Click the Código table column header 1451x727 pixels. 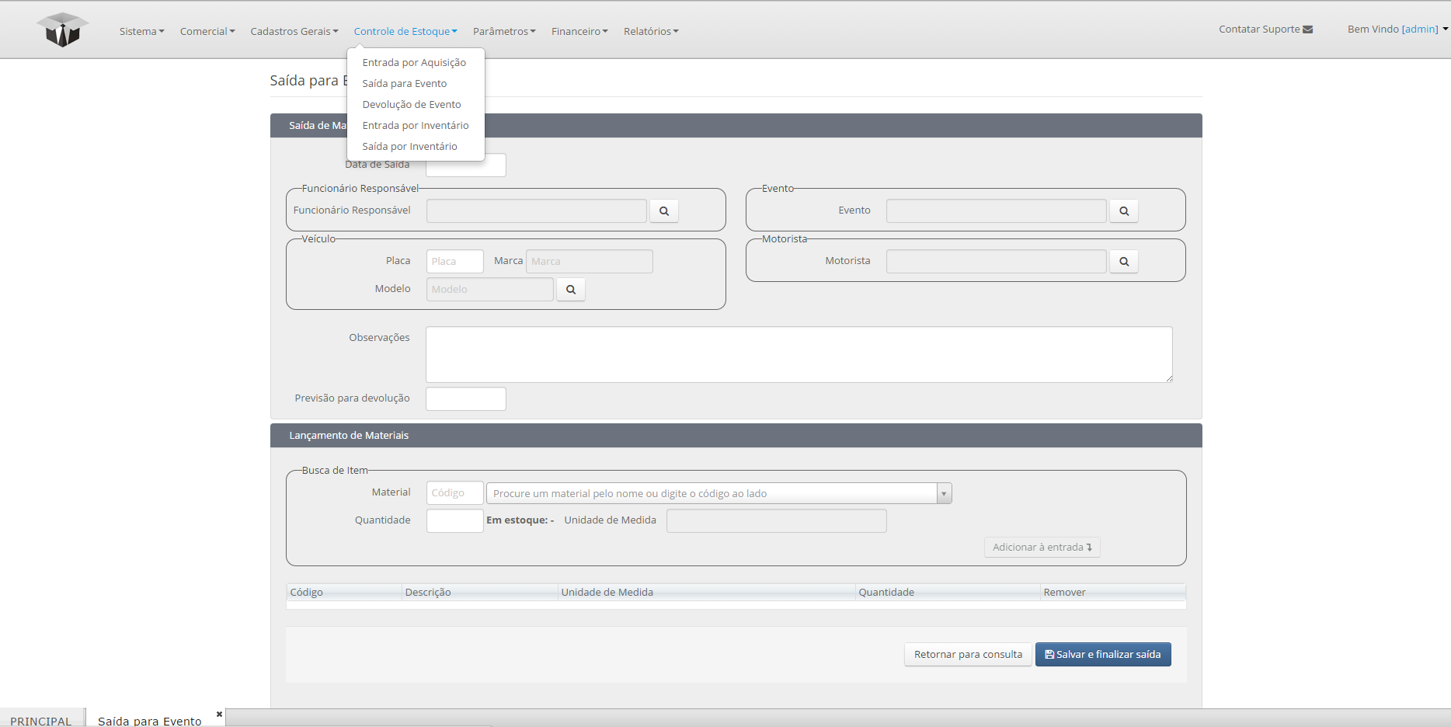pyautogui.click(x=344, y=593)
